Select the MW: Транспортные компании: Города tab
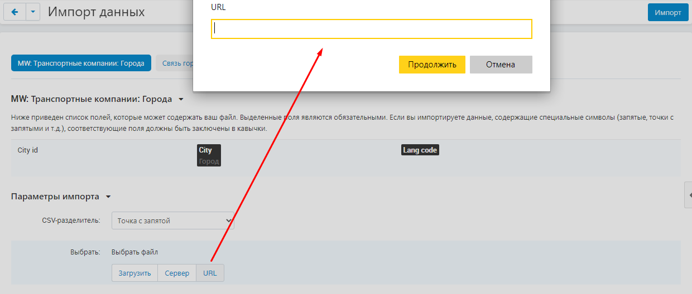Viewport: 692px width, 294px height. point(81,63)
